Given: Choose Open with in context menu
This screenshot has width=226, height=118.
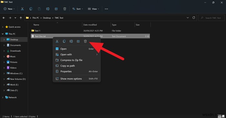Looking at the screenshot, I should 77,54.
